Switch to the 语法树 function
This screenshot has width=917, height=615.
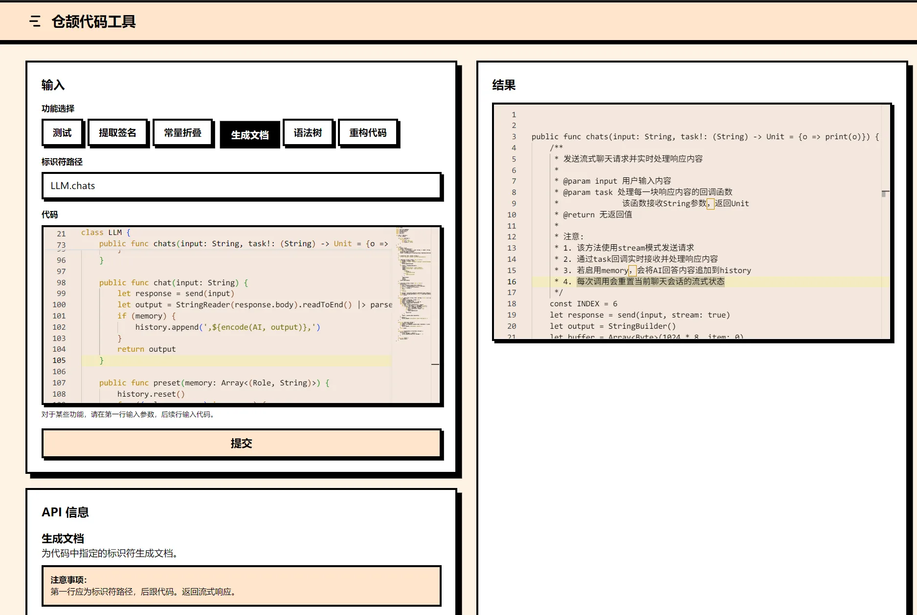tap(308, 133)
